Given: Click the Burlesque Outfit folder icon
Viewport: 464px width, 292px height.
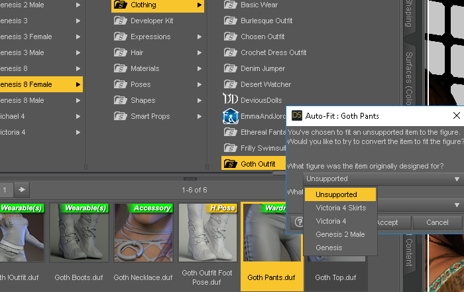Looking at the screenshot, I should point(230,21).
